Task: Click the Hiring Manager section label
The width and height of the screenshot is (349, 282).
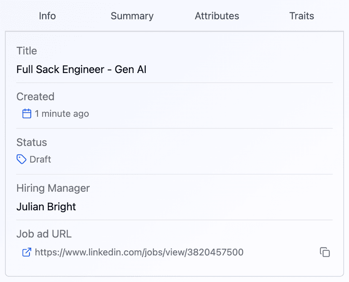Action: pos(53,188)
